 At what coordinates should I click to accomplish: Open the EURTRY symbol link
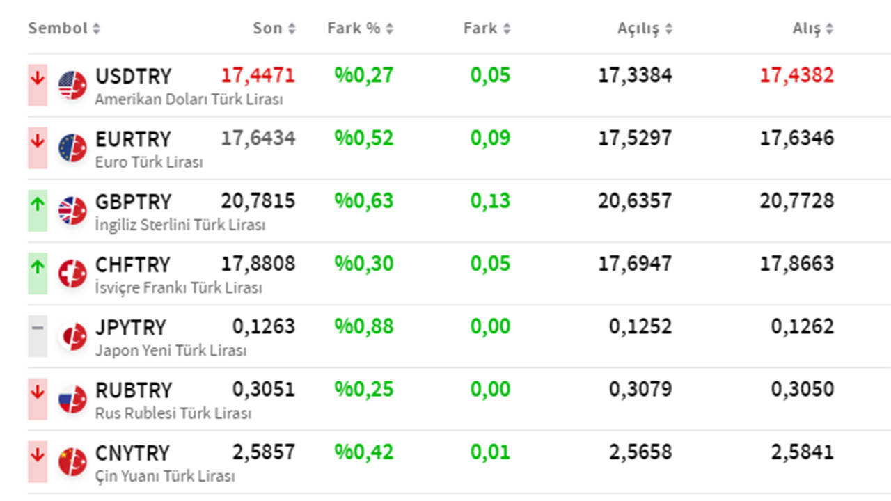click(133, 138)
